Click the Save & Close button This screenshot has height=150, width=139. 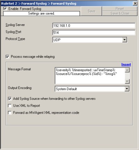point(120,14)
